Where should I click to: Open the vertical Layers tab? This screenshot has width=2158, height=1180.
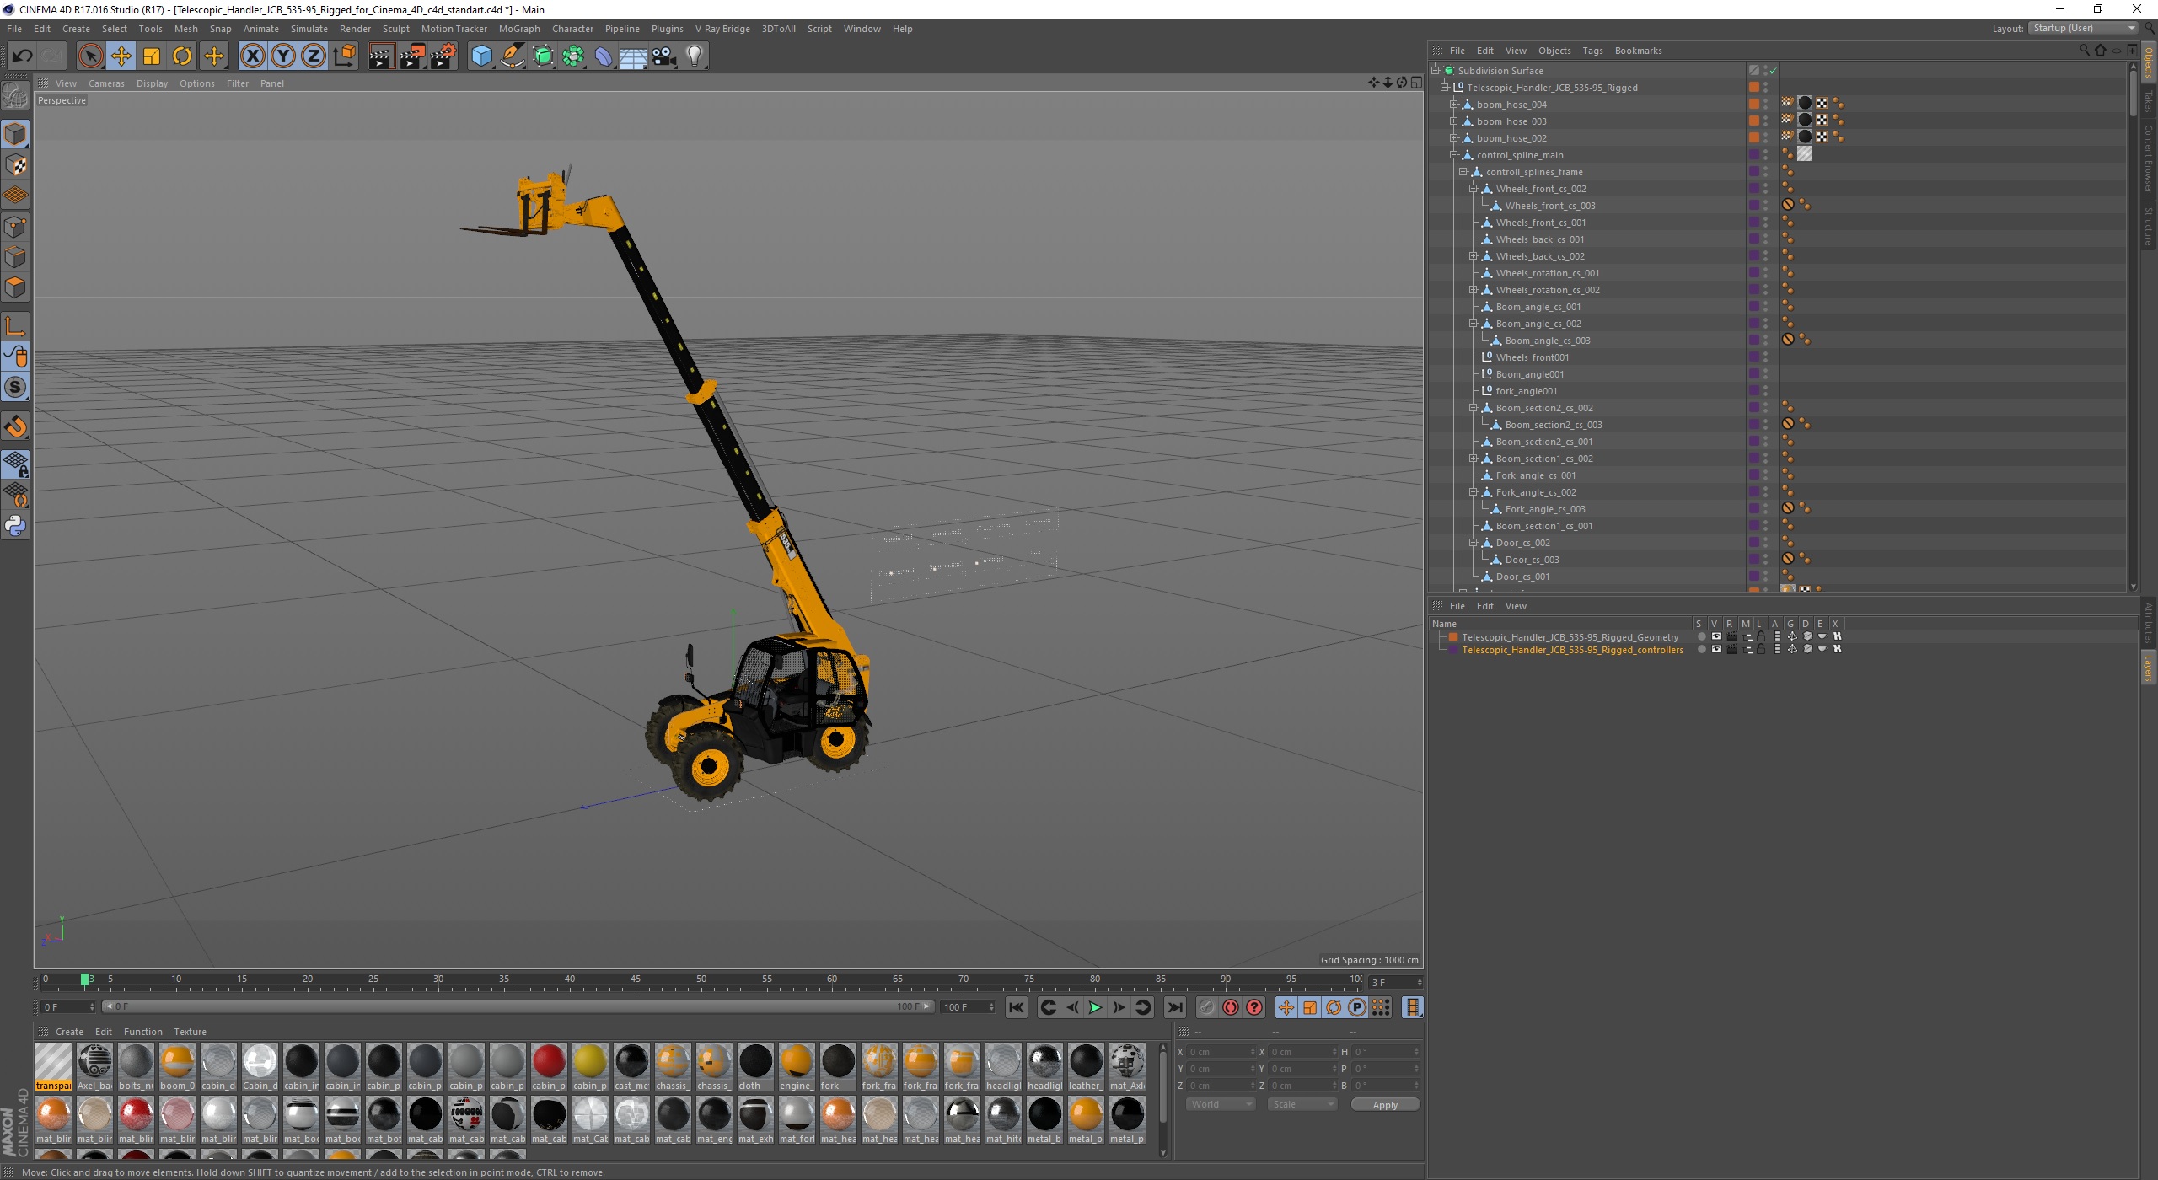tap(2149, 667)
